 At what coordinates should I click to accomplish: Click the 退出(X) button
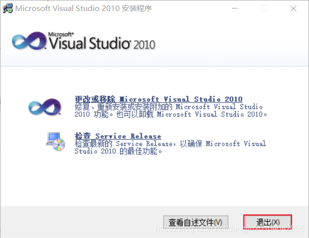point(267,222)
